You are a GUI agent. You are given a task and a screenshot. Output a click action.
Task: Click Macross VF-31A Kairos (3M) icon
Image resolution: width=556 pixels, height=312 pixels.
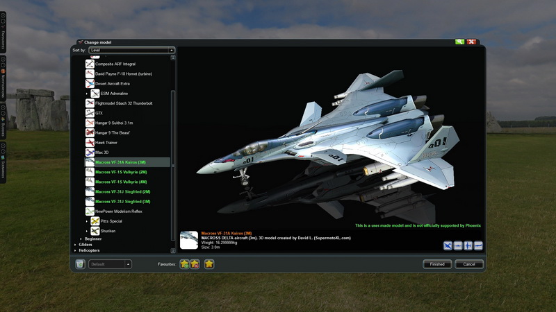point(90,162)
